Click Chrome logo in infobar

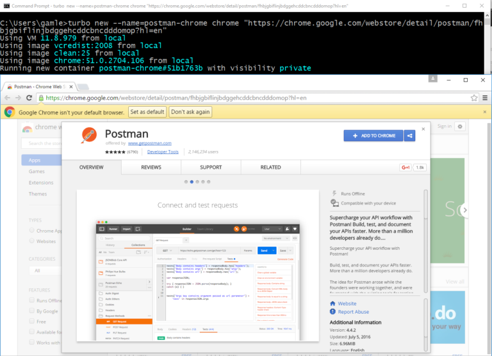(10, 112)
